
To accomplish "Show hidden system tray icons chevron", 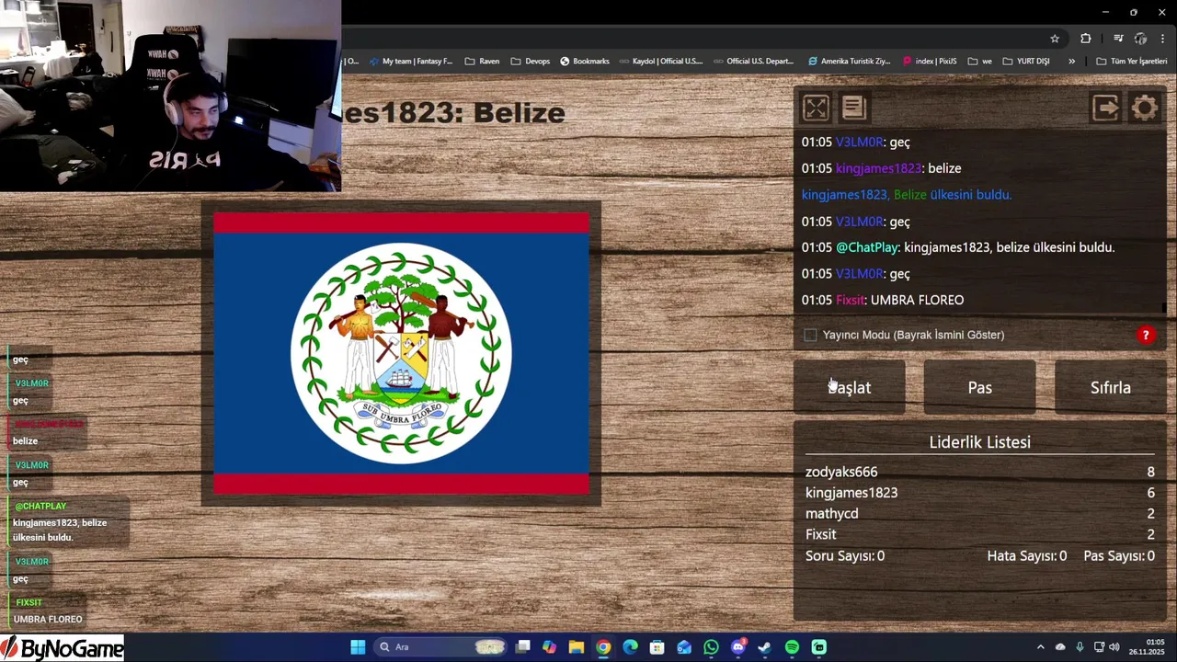I will [1040, 647].
